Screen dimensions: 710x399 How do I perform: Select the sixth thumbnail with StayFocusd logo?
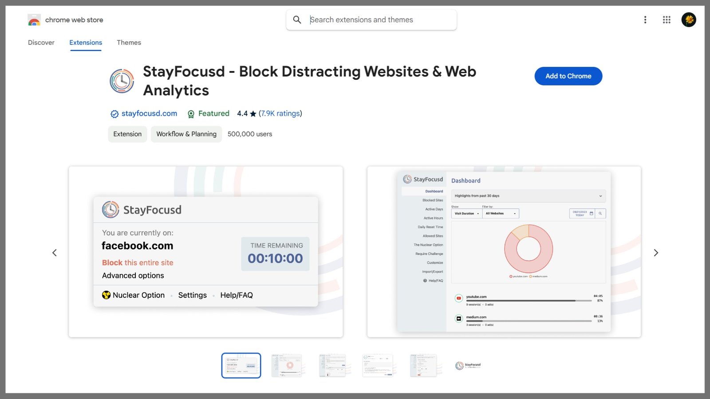click(468, 365)
